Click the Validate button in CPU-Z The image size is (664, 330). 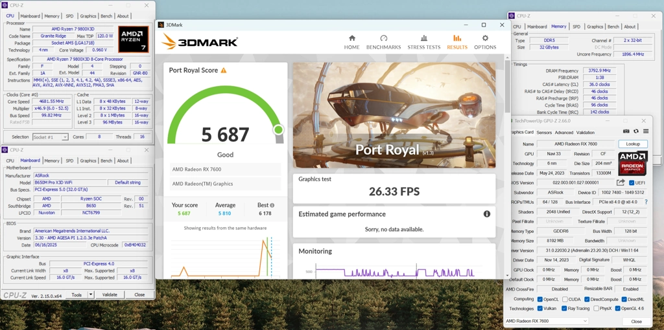(109, 294)
